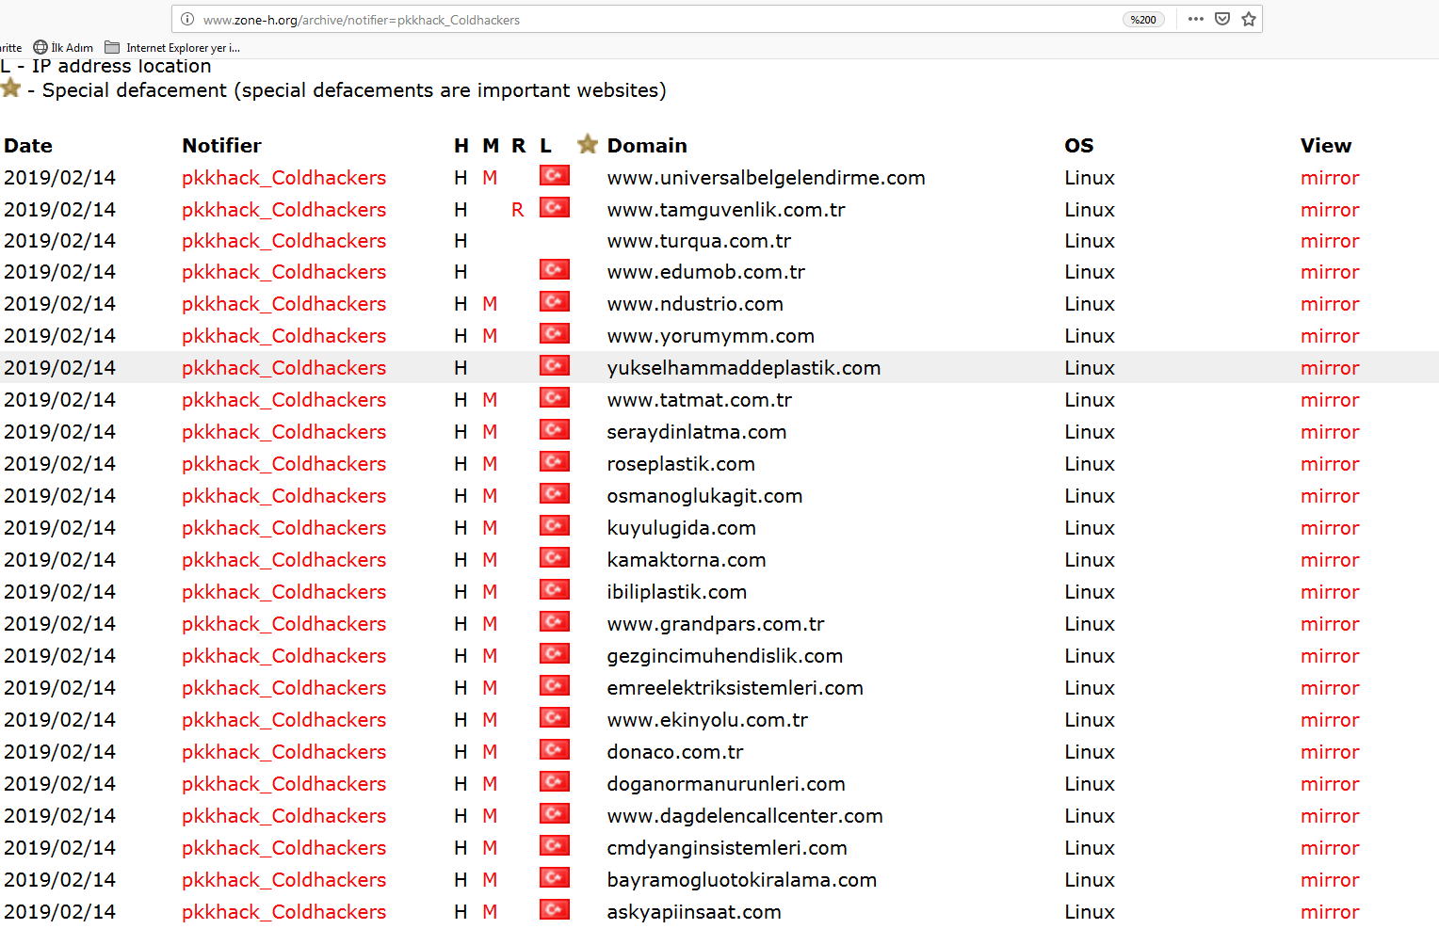Image resolution: width=1439 pixels, height=929 pixels.
Task: Click the M link in www.ndustrio.com row
Action: coord(490,304)
